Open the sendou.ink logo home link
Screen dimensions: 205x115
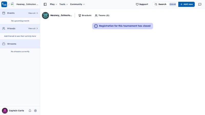click(x=4, y=4)
